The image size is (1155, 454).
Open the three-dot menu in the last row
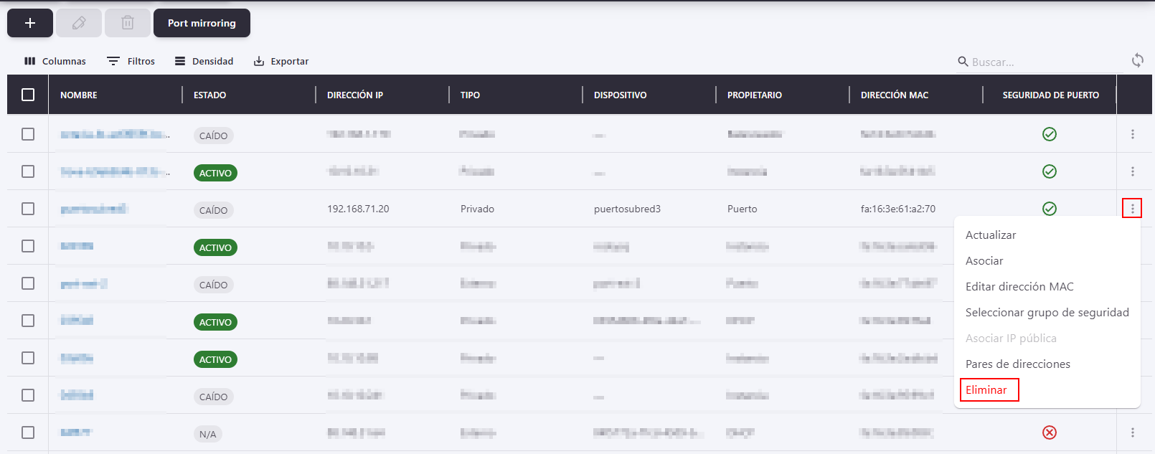coord(1133,432)
